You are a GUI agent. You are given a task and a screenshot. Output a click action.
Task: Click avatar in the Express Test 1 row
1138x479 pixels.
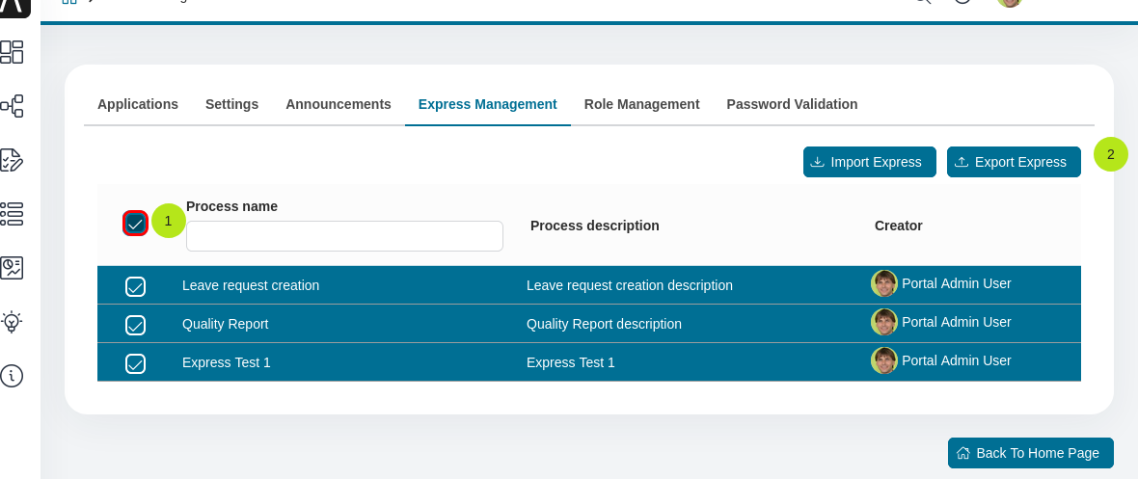click(884, 360)
